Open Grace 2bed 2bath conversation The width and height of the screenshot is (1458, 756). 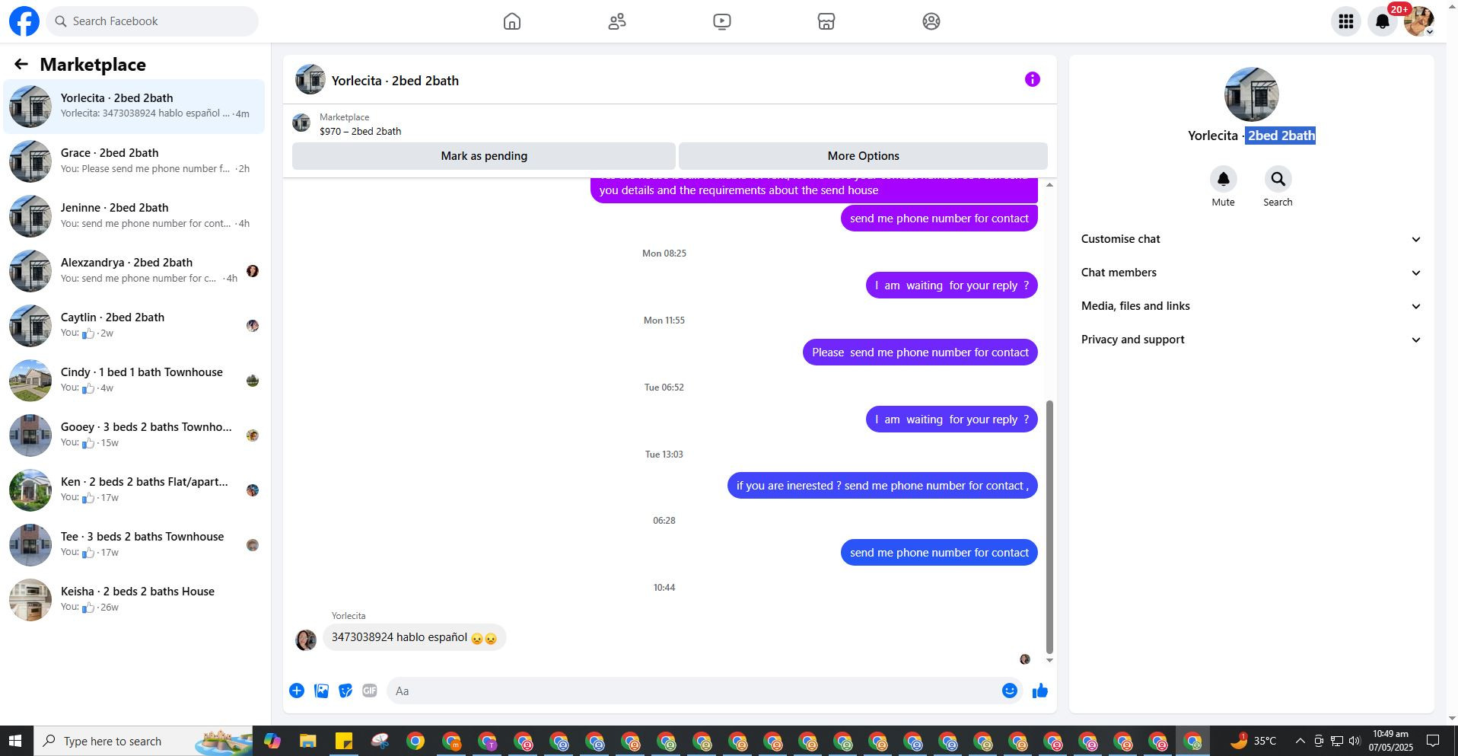134,161
